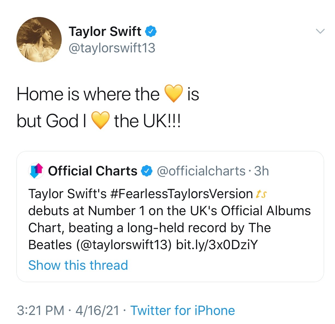
Task: Click the golden "ts" hashtag emoji
Action: [261, 194]
